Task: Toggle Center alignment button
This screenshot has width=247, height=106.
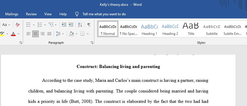Action: 35,34
